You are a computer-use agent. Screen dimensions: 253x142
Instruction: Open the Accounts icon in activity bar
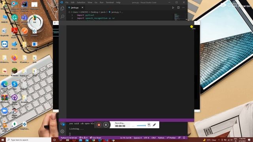click(62, 123)
